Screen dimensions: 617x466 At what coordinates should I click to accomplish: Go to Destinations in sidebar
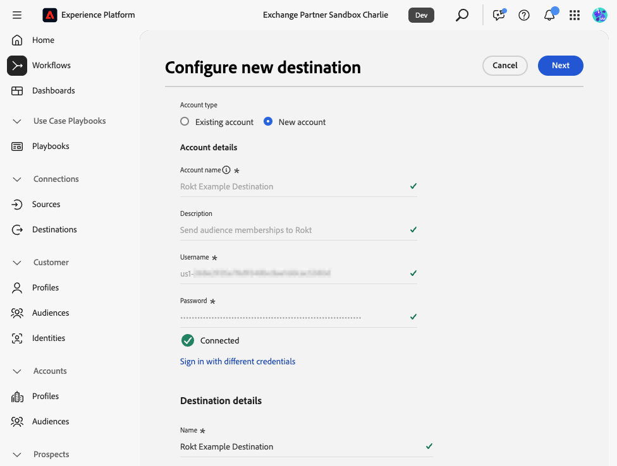coord(54,230)
